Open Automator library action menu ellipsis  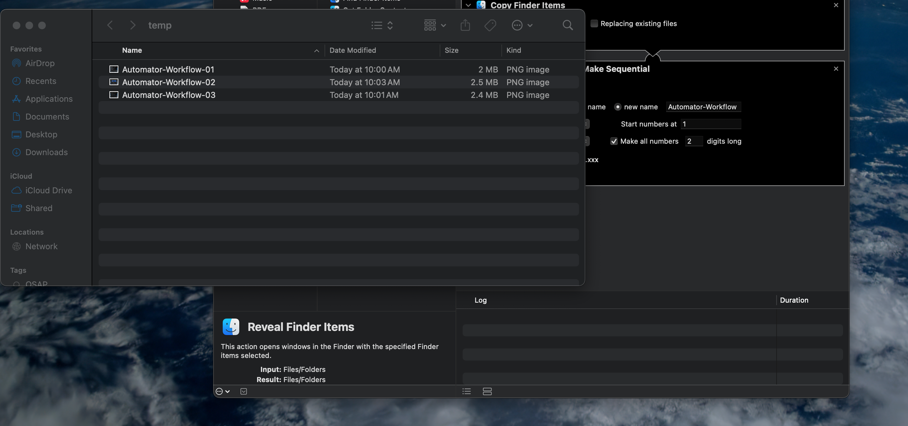[222, 391]
